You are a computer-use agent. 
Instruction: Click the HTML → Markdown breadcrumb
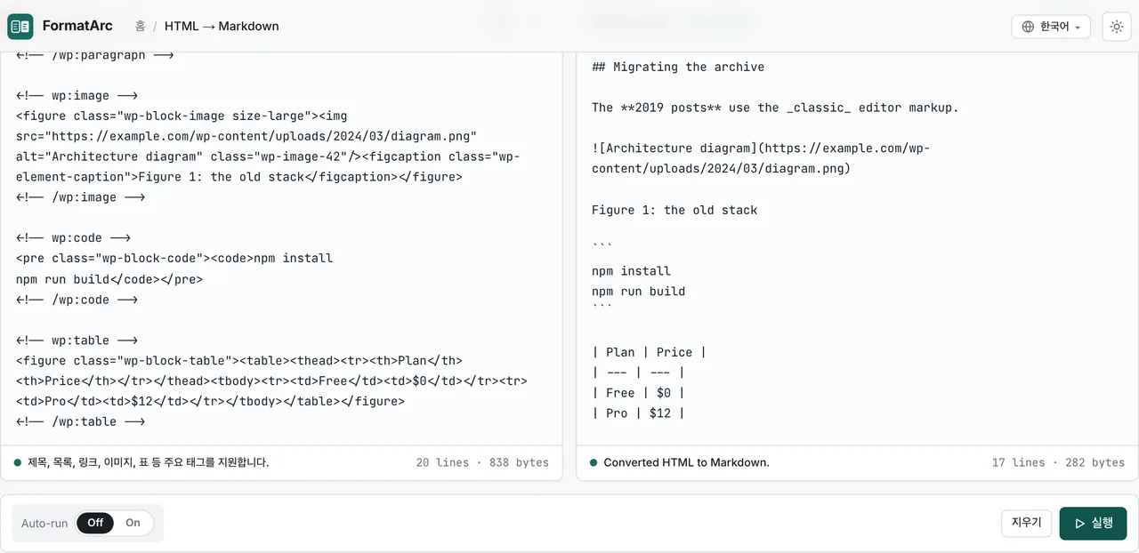point(222,27)
